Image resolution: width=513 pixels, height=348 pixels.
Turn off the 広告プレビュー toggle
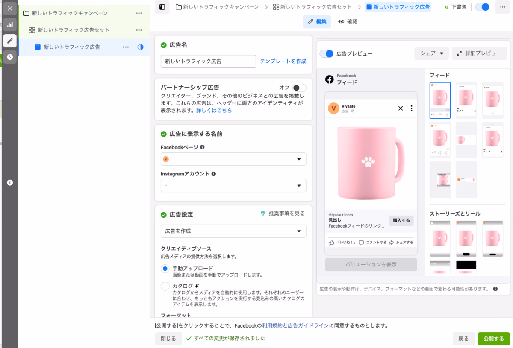click(327, 53)
